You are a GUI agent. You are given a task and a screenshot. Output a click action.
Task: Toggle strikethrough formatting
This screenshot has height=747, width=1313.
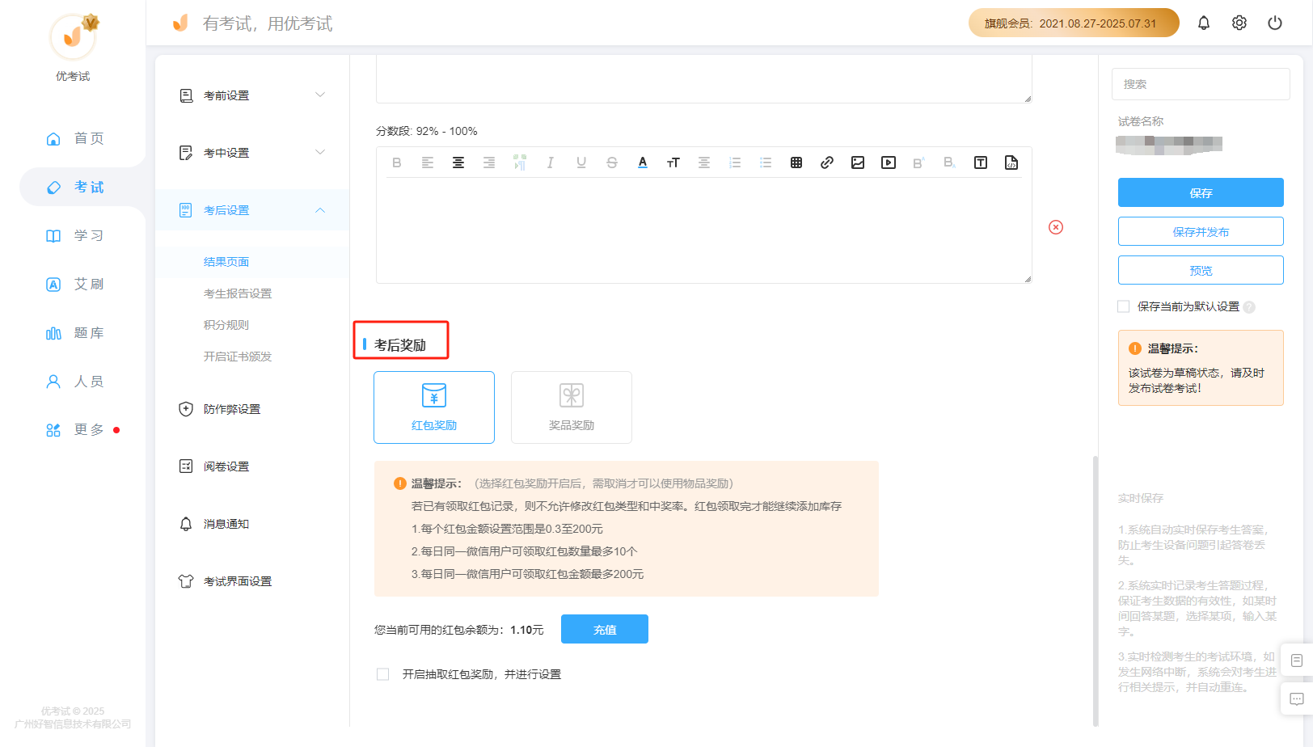click(612, 162)
